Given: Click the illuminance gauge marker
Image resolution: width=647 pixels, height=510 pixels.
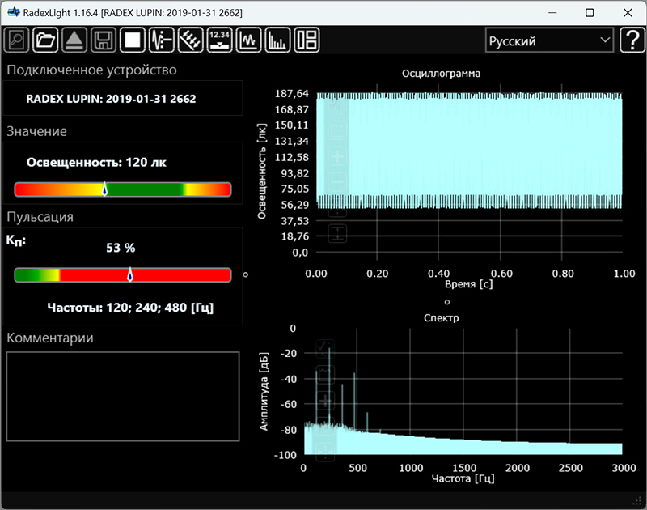Looking at the screenshot, I should 104,189.
